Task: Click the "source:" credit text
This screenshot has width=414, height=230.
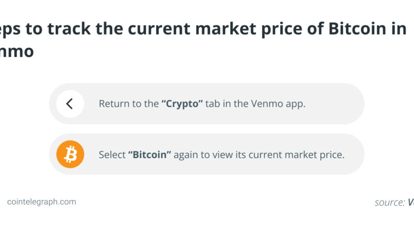Action: click(390, 203)
